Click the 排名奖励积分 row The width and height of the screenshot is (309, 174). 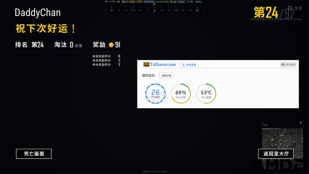coord(107,56)
